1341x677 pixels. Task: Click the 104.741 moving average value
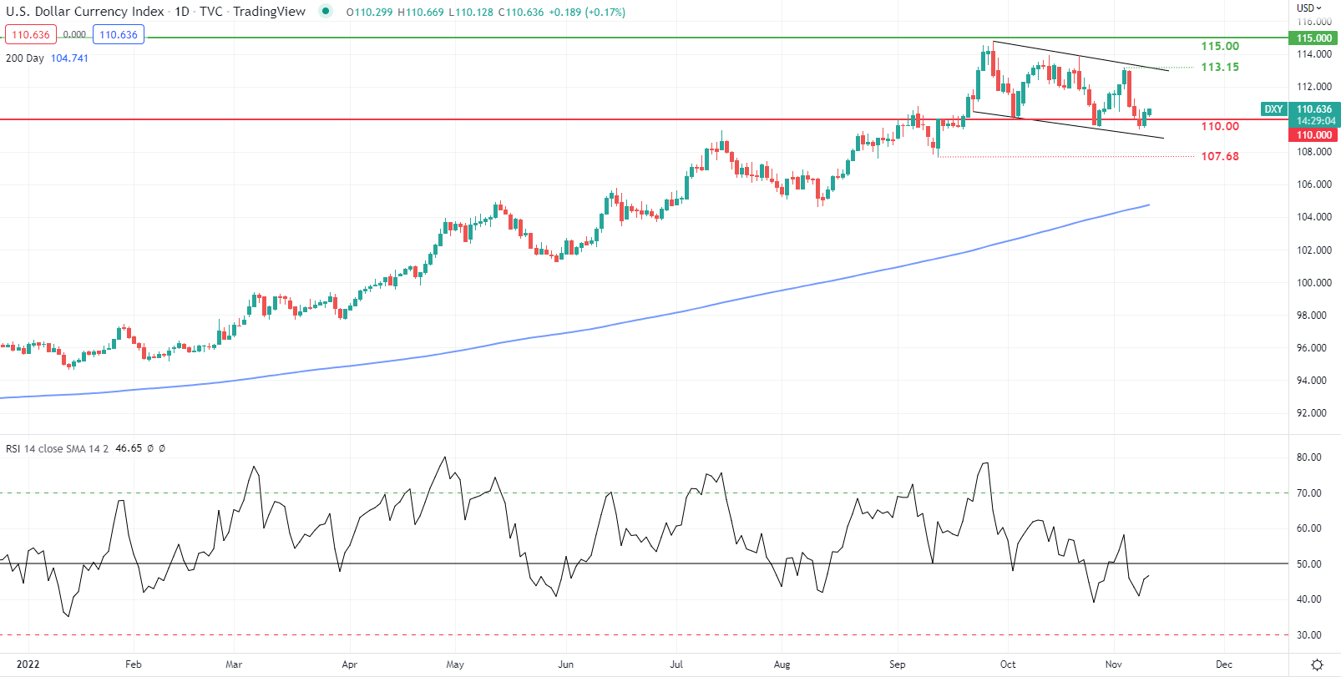click(69, 58)
